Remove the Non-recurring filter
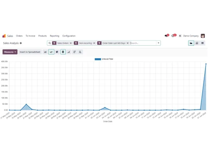 coord(94,43)
